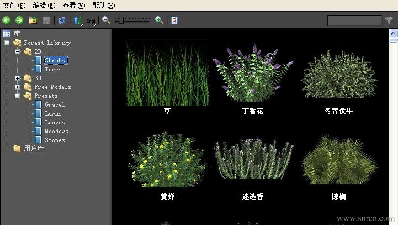The height and width of the screenshot is (225, 398).
Task: Select the 冬青伏牛 shrub thumbnail
Action: point(339,74)
